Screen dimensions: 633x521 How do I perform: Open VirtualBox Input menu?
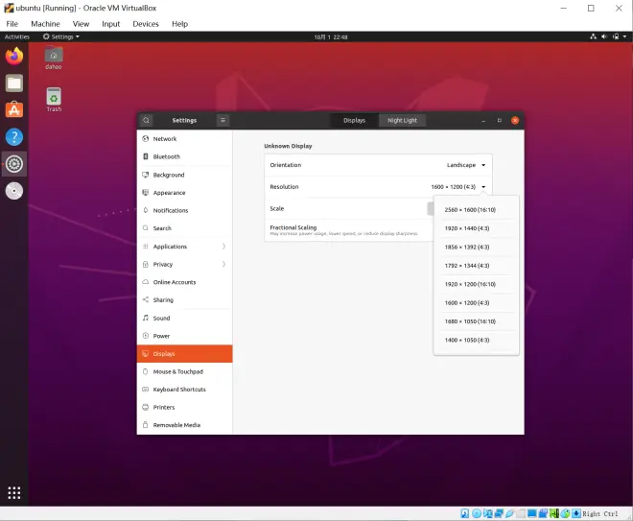(110, 24)
